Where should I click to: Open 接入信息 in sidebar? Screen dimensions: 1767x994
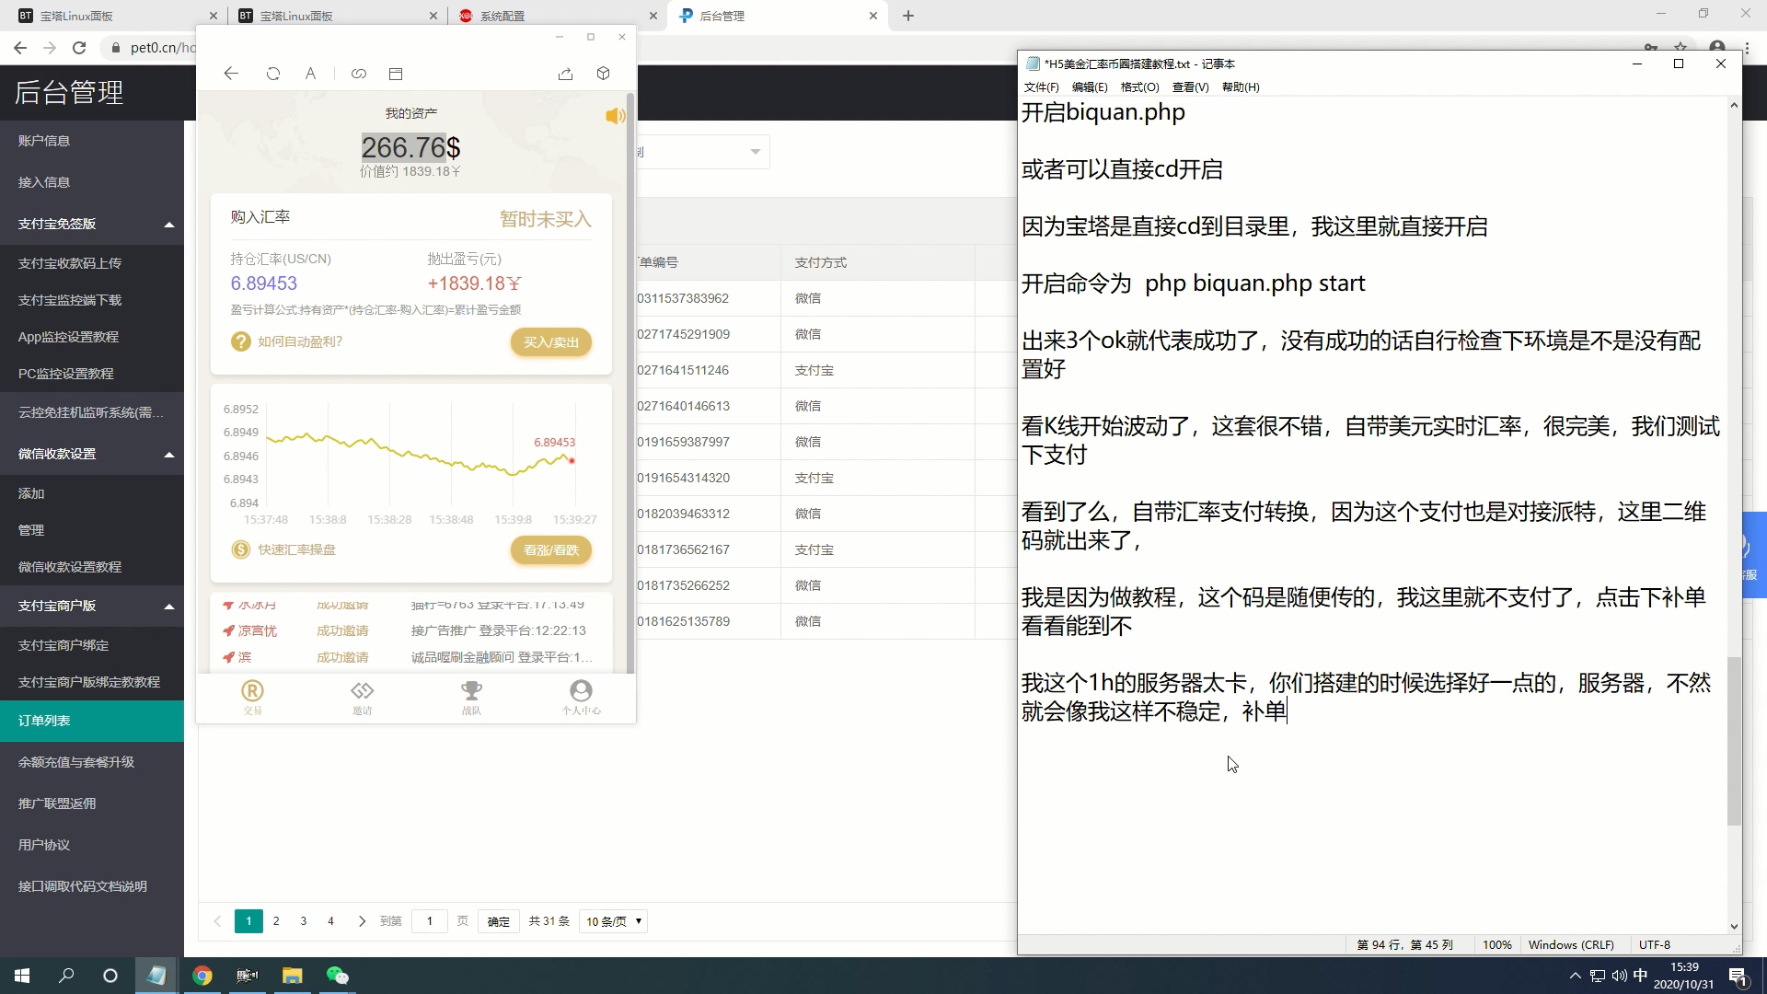tap(92, 182)
